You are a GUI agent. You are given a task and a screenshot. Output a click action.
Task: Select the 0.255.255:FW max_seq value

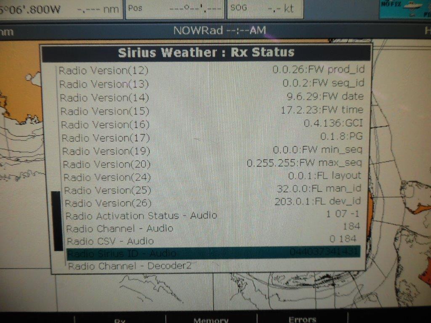click(304, 163)
